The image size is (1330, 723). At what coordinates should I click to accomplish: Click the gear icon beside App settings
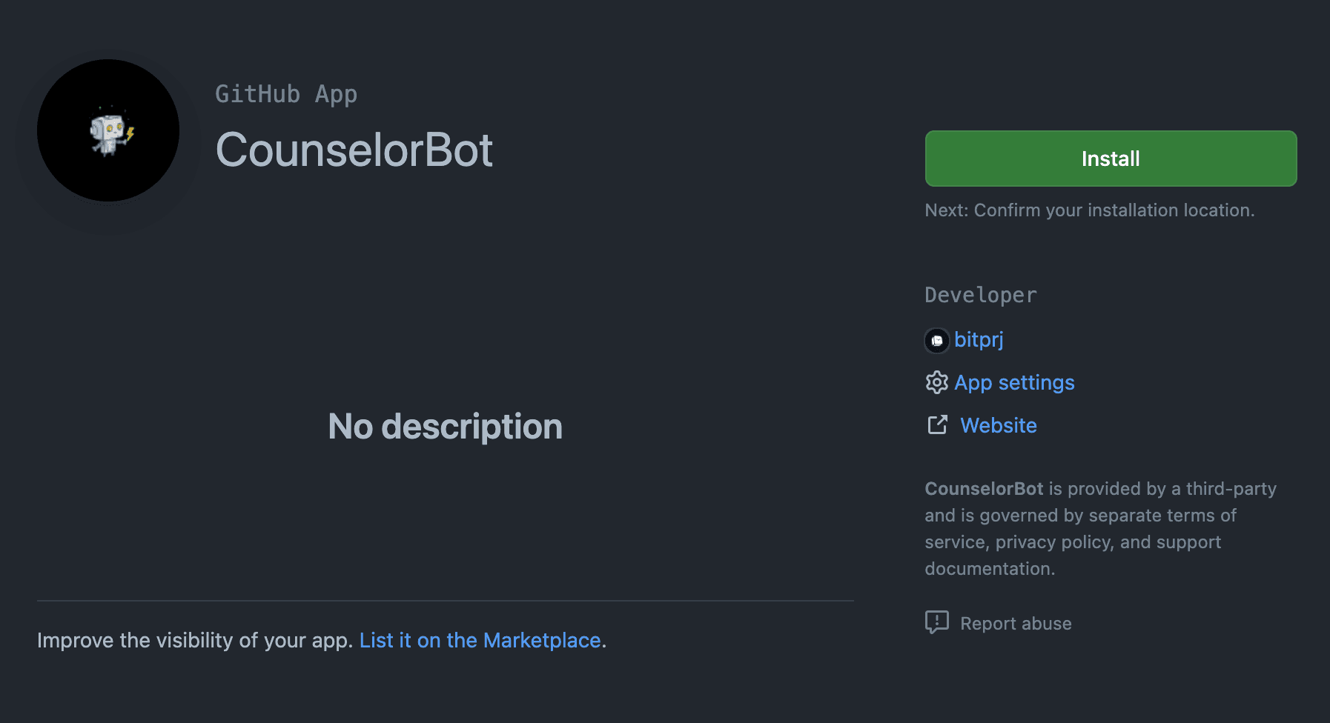coord(937,382)
